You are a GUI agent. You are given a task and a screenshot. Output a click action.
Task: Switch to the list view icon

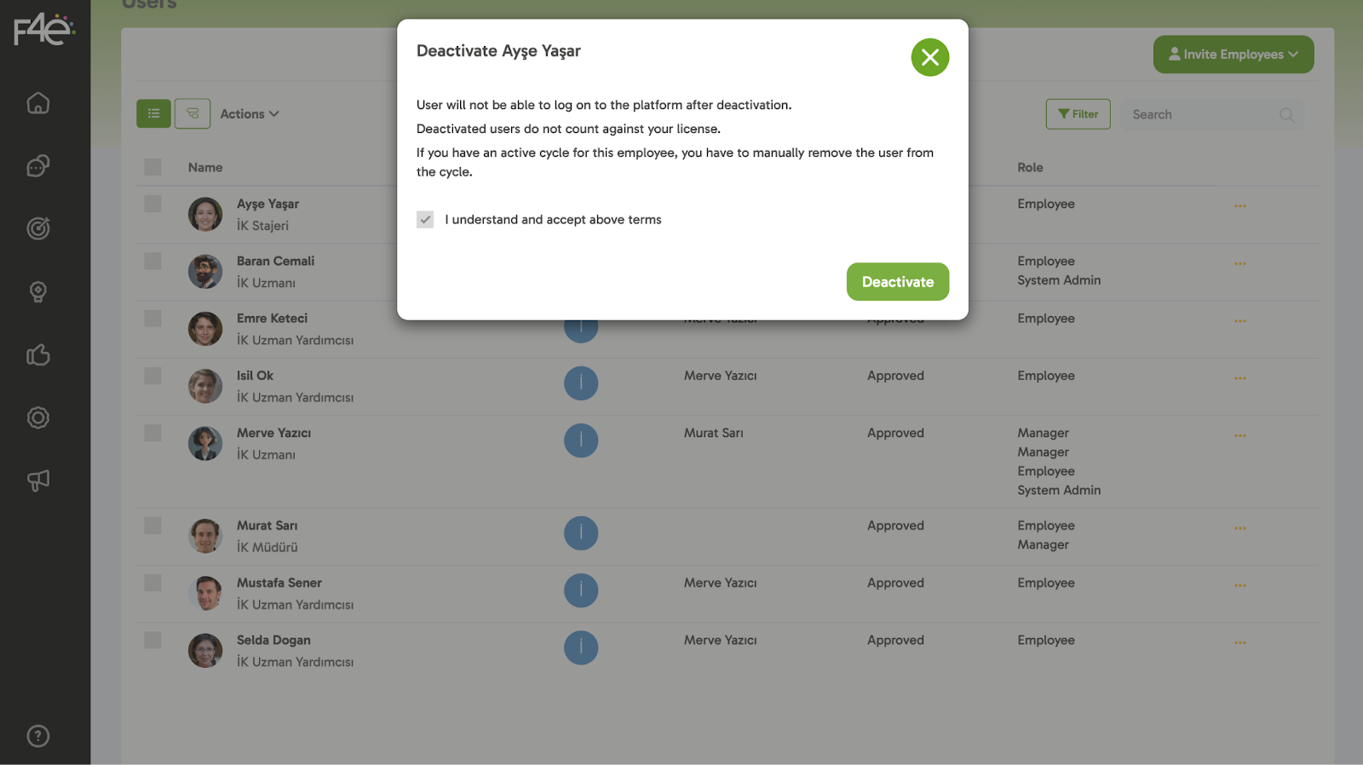tap(153, 113)
